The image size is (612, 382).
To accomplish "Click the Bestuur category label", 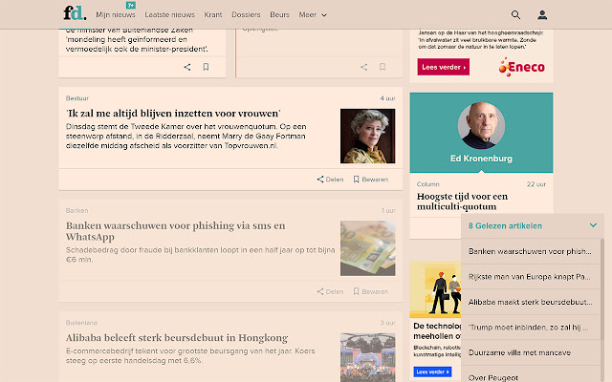I will click(x=77, y=98).
